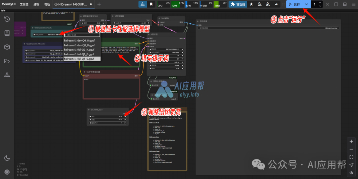Click the canvas navigation arrow icon
The image size is (358, 179).
pos(351,165)
